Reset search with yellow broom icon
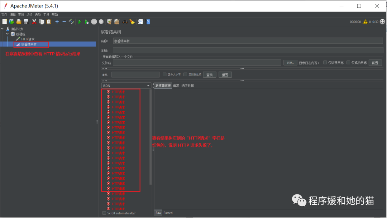387x218 pixels. point(132,22)
